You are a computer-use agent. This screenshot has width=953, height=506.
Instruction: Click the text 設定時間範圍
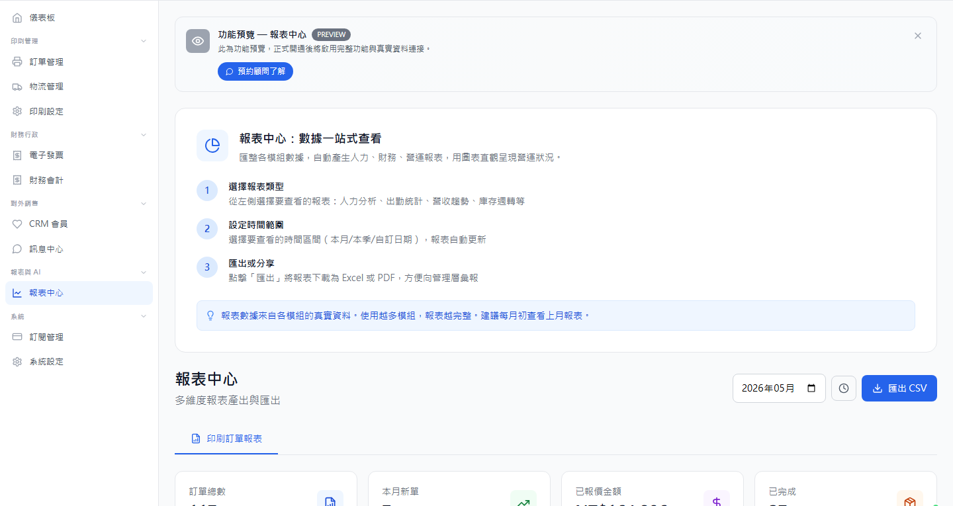(x=256, y=226)
